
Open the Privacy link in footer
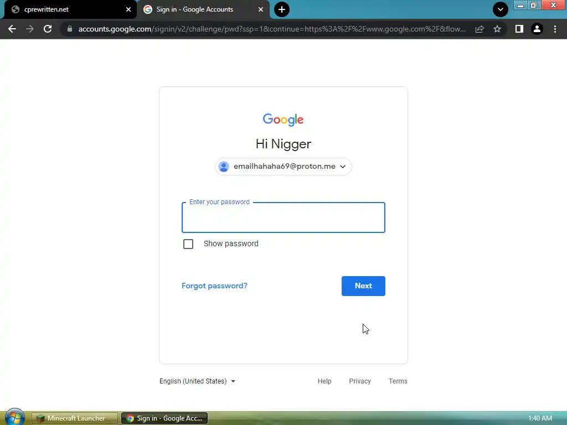tap(360, 381)
